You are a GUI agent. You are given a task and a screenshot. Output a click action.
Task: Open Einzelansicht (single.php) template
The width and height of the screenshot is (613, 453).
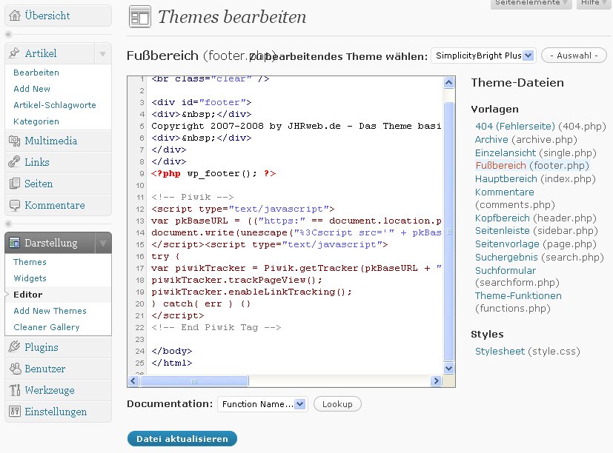506,152
